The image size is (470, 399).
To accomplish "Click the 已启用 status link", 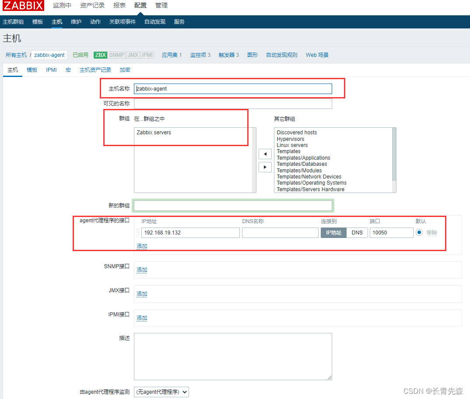I will point(81,55).
